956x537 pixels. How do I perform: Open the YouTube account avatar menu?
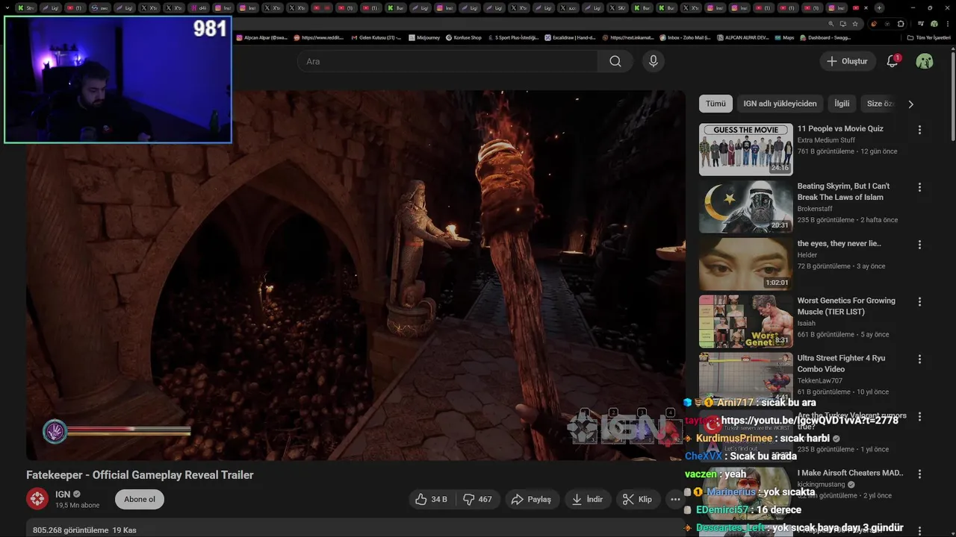(x=925, y=61)
